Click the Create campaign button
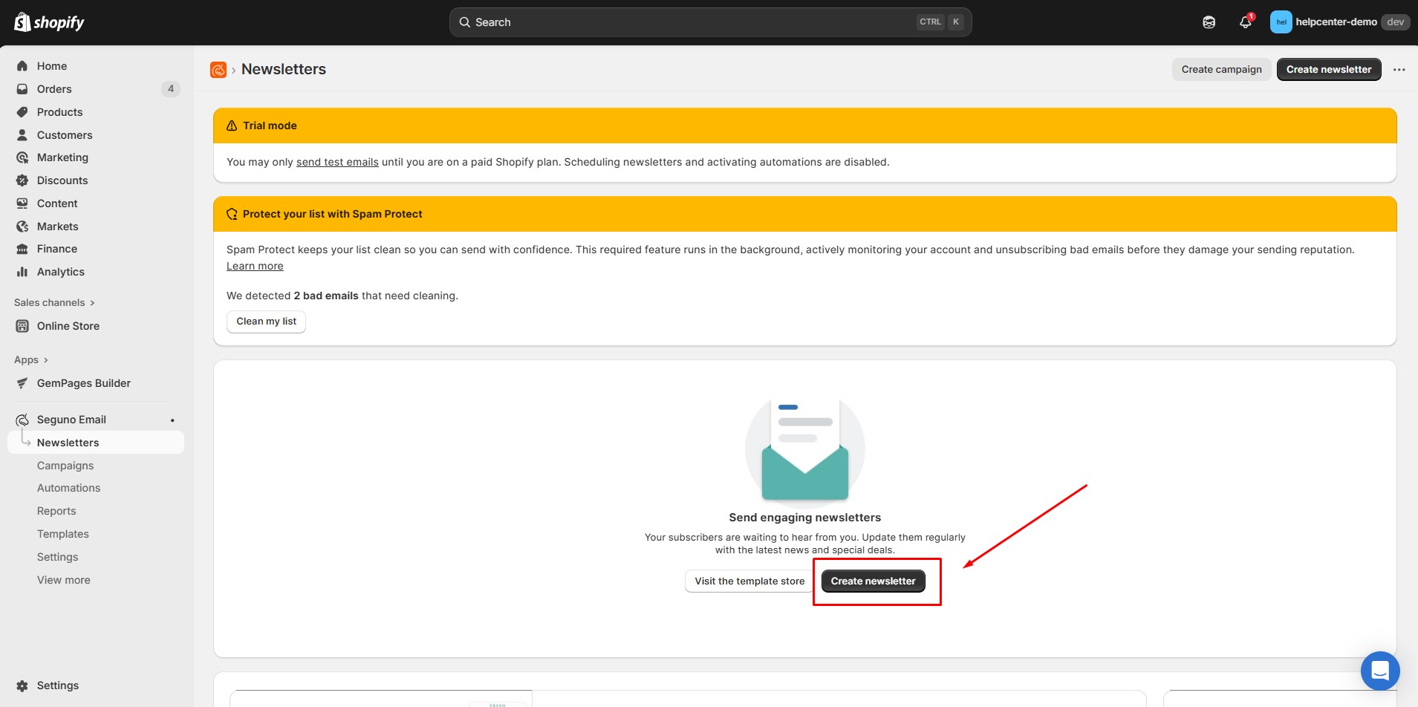 [1220, 70]
